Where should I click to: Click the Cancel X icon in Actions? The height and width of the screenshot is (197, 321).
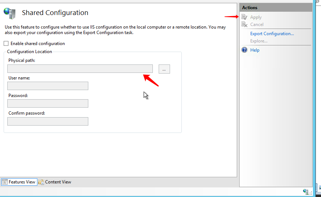(x=245, y=25)
